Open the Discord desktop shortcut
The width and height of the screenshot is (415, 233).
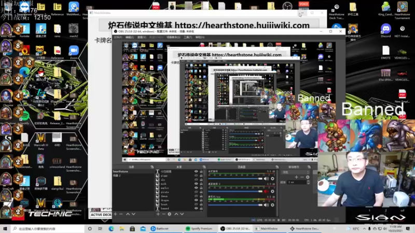(x=385, y=31)
